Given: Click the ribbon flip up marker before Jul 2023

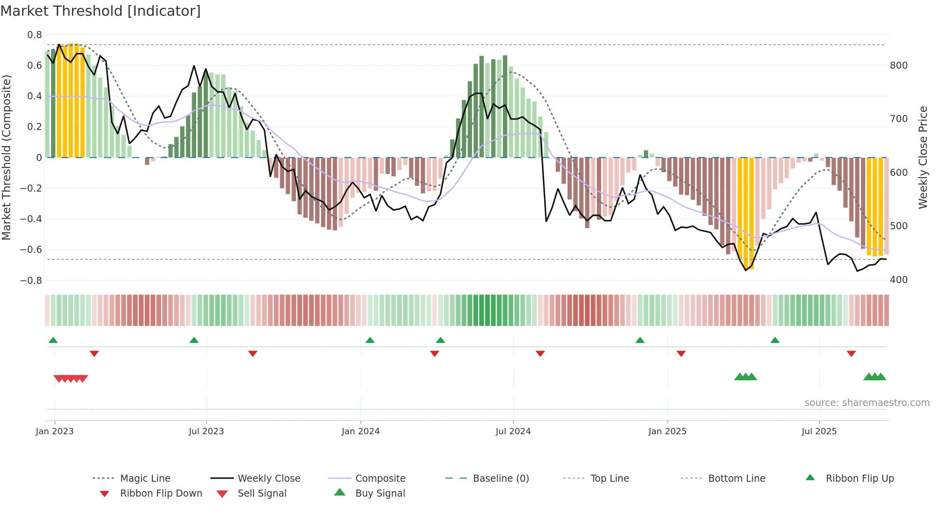Looking at the screenshot, I should 194,340.
